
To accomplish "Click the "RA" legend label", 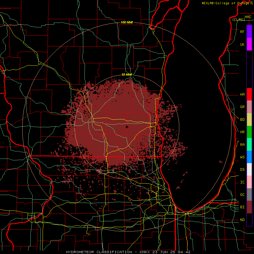I will click(242, 145).
